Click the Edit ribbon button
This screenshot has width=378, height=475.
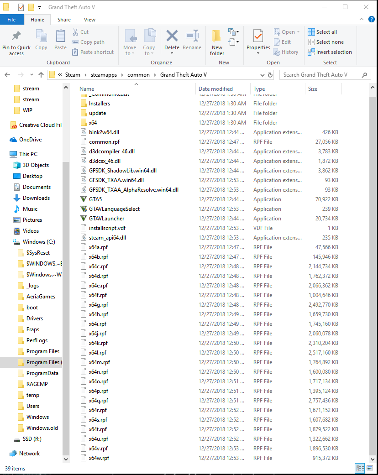point(282,42)
